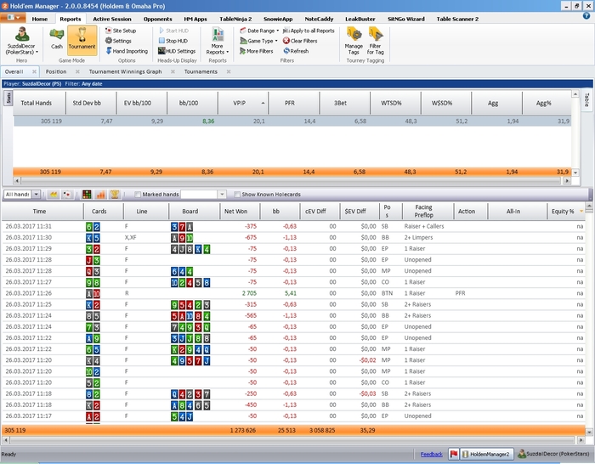Open the Home ribbon tab
This screenshot has height=464, width=595.
(40, 19)
